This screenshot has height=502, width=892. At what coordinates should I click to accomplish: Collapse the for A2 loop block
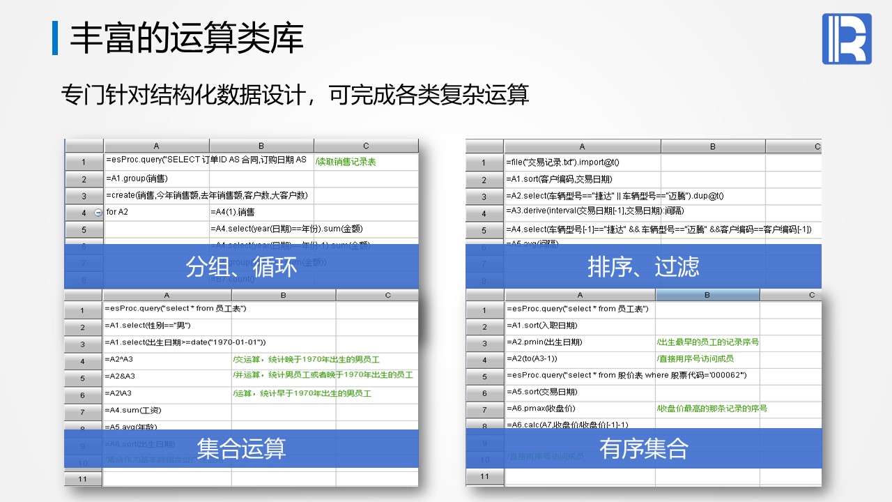98,212
